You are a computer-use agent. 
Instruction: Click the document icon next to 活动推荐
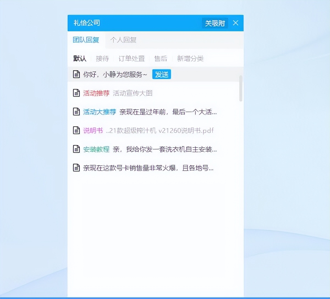76,93
